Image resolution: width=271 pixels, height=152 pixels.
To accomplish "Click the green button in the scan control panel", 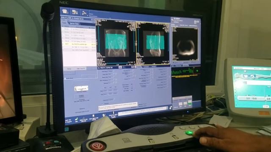I will (190, 104).
